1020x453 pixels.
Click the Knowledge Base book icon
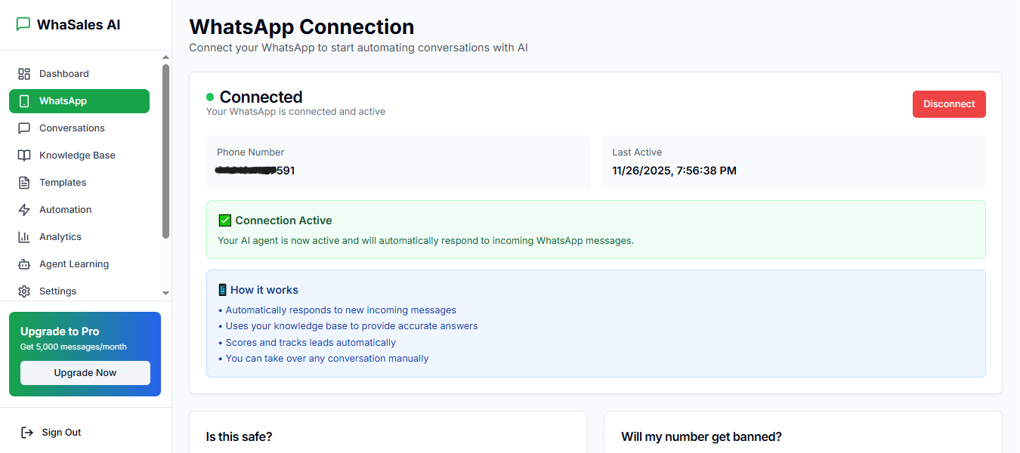(23, 155)
